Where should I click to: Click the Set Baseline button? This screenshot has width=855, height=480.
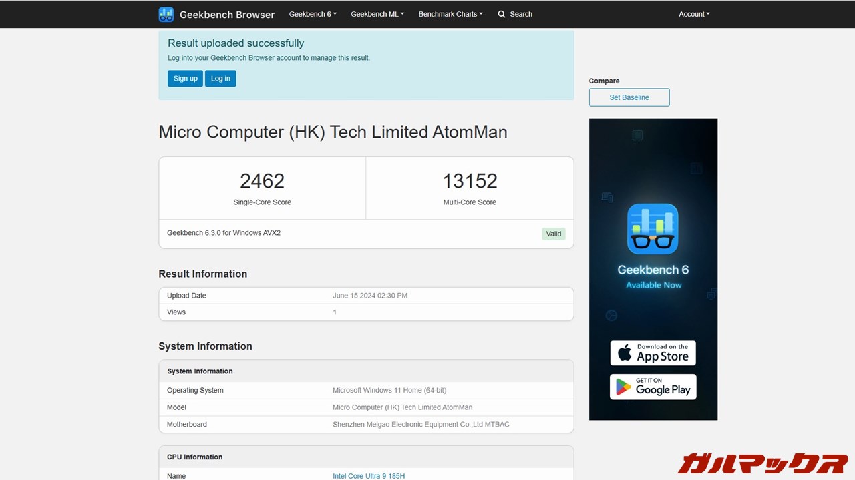629,97
